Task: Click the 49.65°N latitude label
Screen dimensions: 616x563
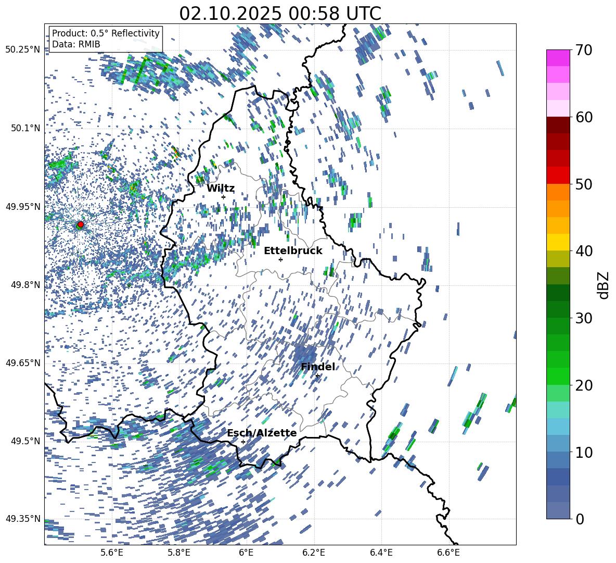Action: coord(23,363)
